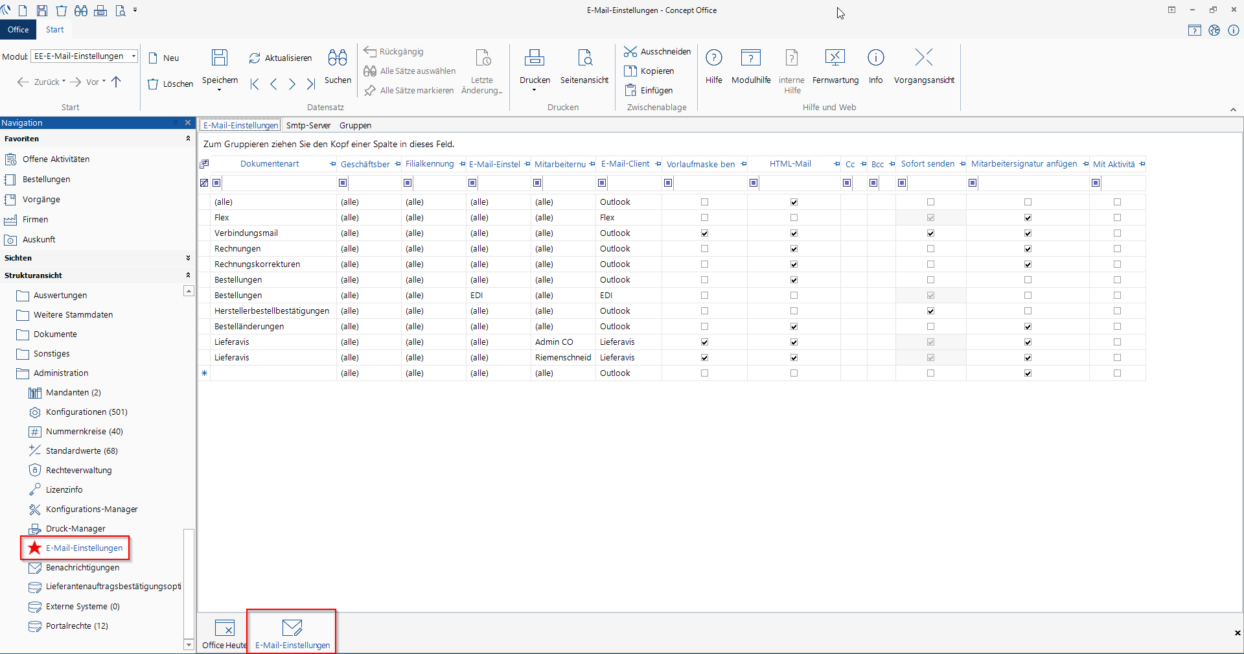Collapse the Favoriten section

point(188,139)
